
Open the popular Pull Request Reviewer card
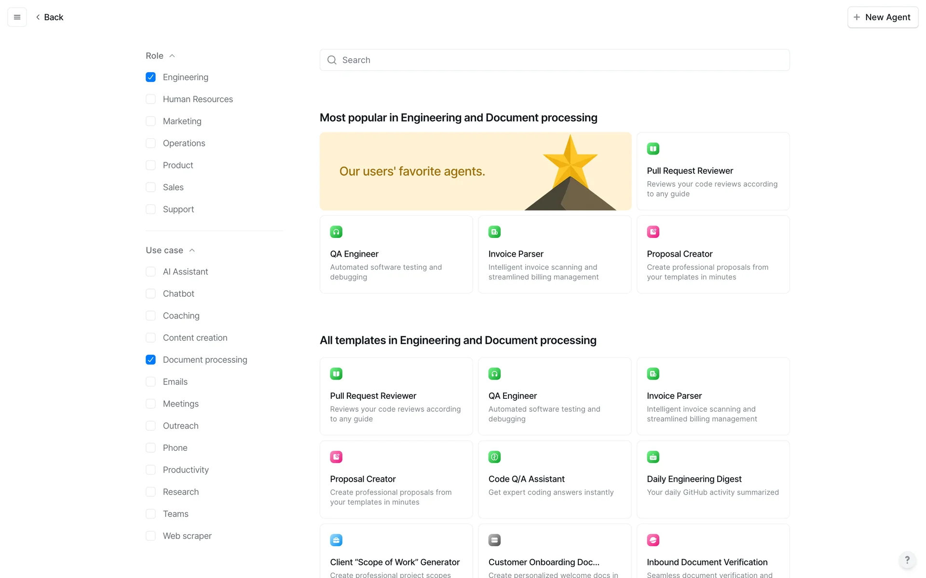712,171
